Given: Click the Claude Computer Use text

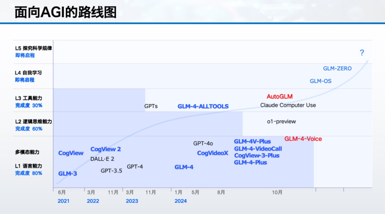Looking at the screenshot, I should coord(288,105).
